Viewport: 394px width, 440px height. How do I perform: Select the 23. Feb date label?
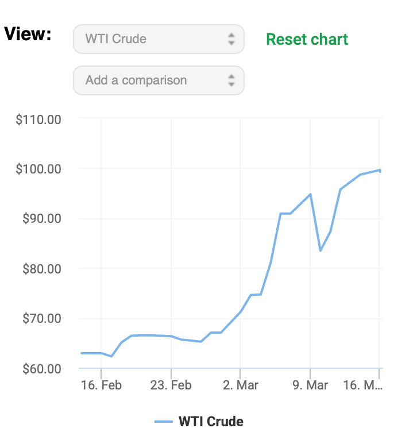point(171,385)
